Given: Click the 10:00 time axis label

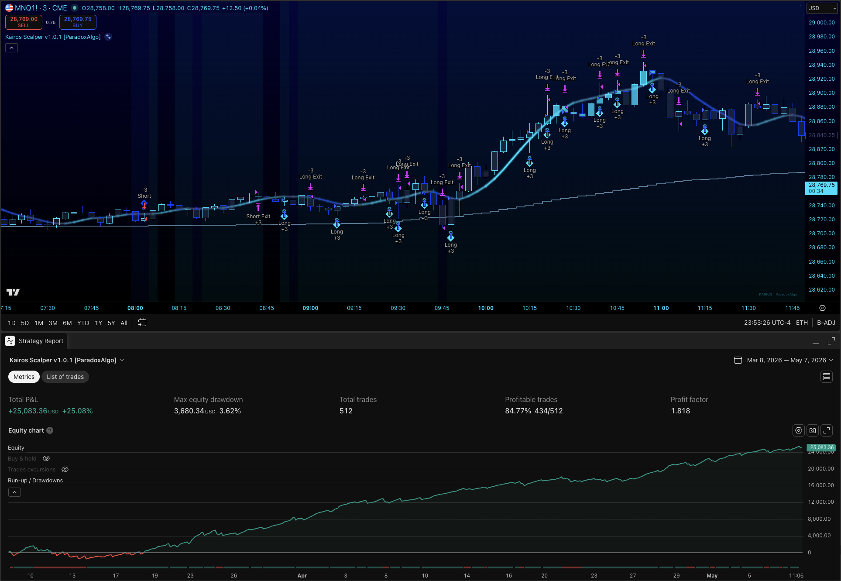Looking at the screenshot, I should 486,308.
